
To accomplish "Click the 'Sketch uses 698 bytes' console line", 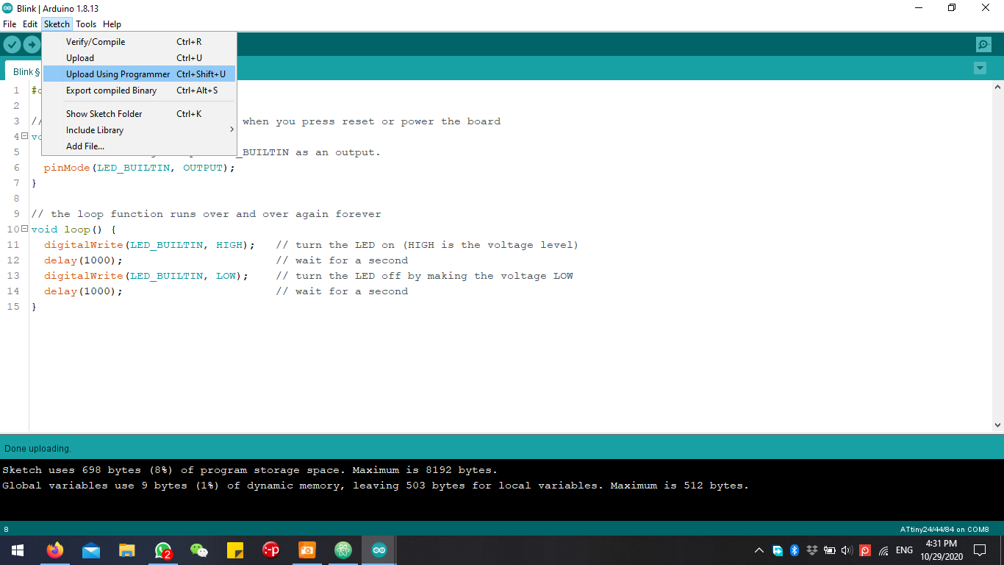I will (x=250, y=470).
